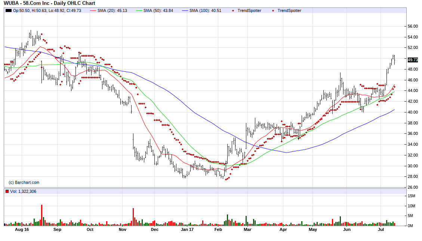Click the first TrendSpotter legend marker

click(x=233, y=11)
